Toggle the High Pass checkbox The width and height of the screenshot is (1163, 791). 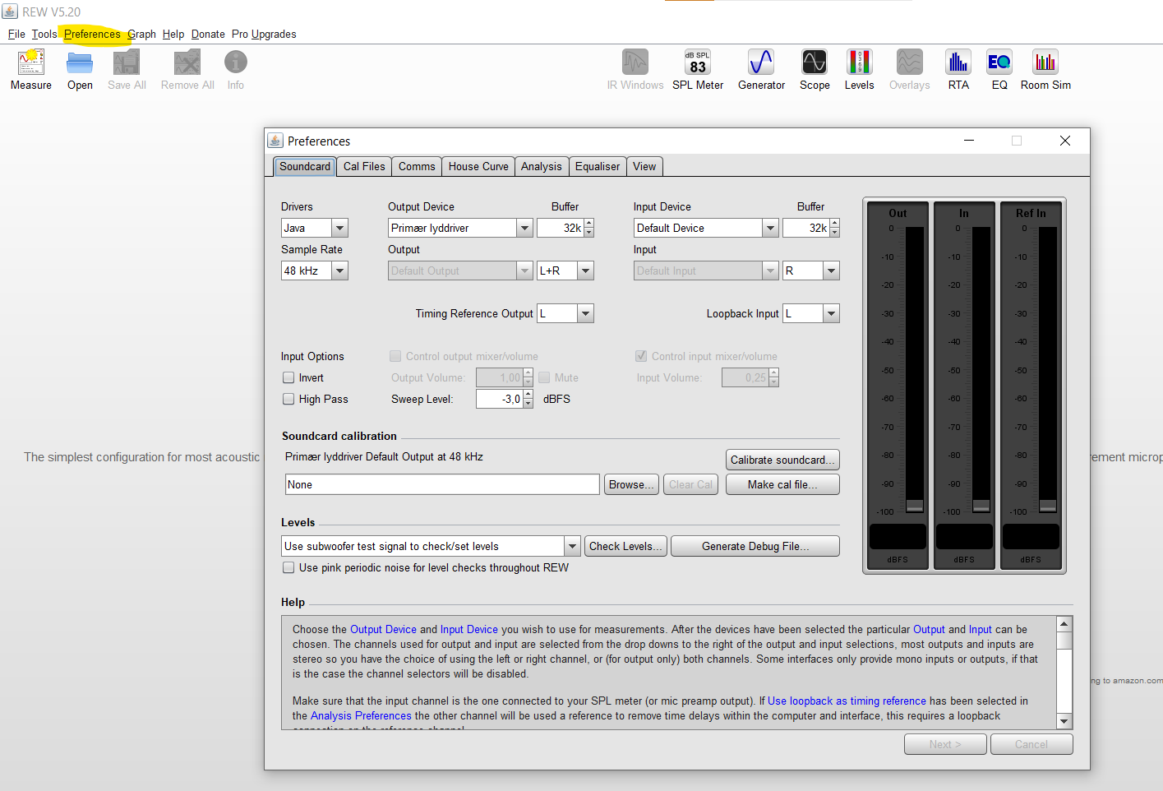click(x=288, y=400)
